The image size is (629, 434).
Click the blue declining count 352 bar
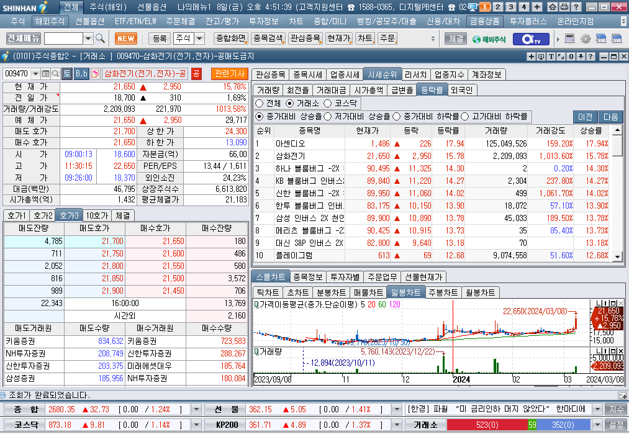pyautogui.click(x=563, y=425)
